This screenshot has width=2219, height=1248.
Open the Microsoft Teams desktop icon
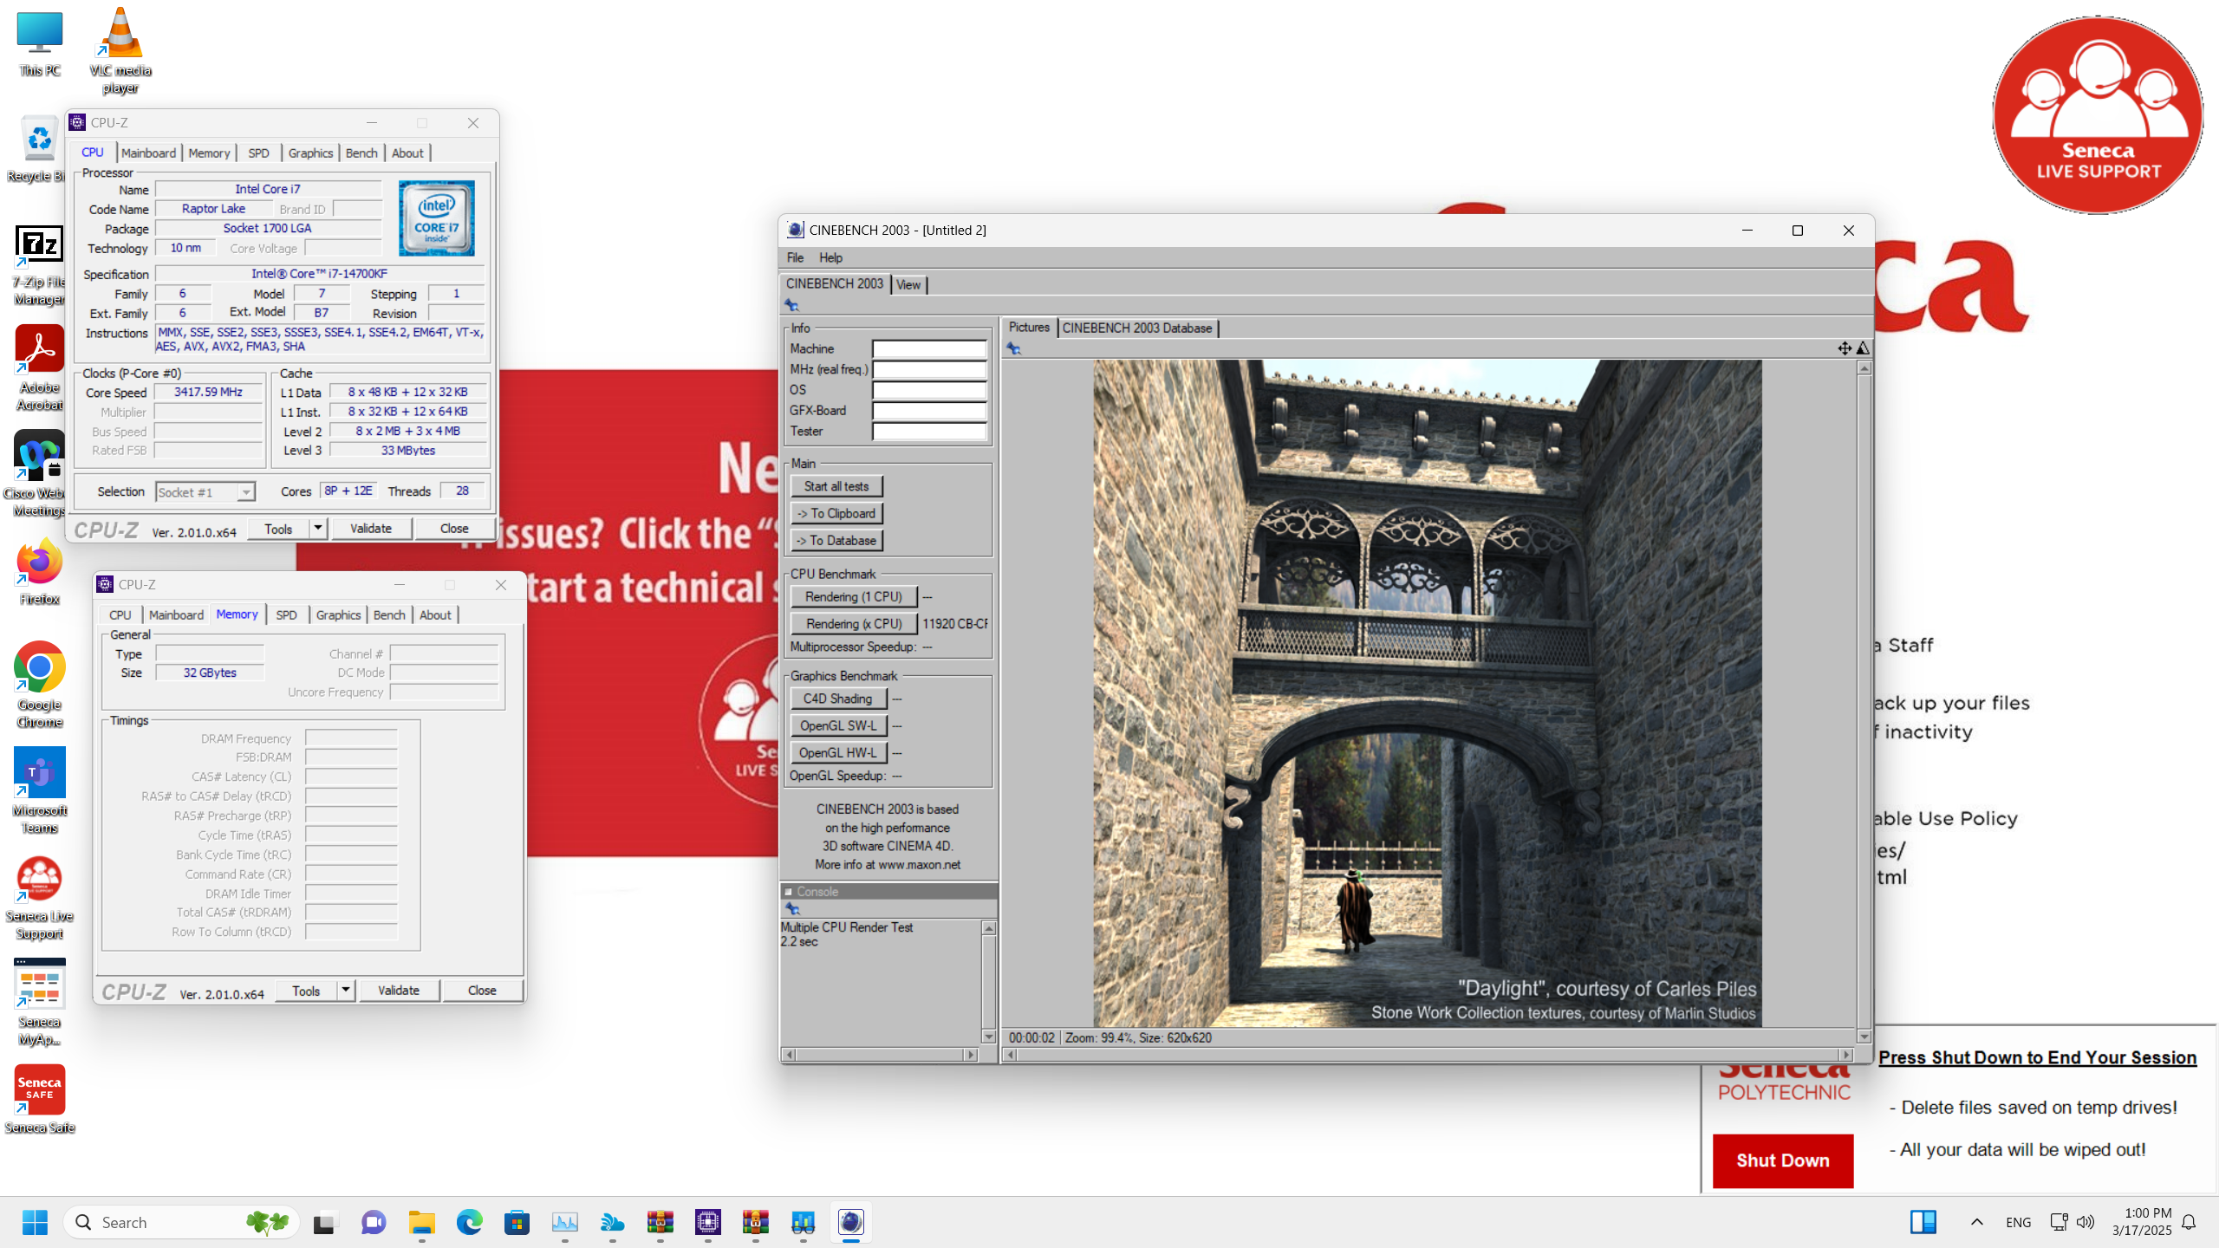point(39,790)
